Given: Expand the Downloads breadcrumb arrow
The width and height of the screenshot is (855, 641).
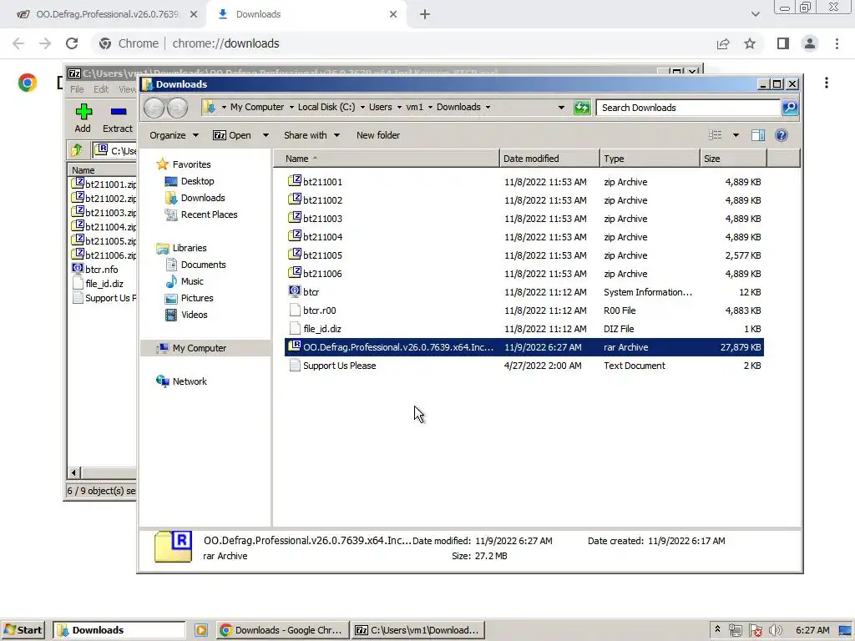Looking at the screenshot, I should tap(488, 108).
